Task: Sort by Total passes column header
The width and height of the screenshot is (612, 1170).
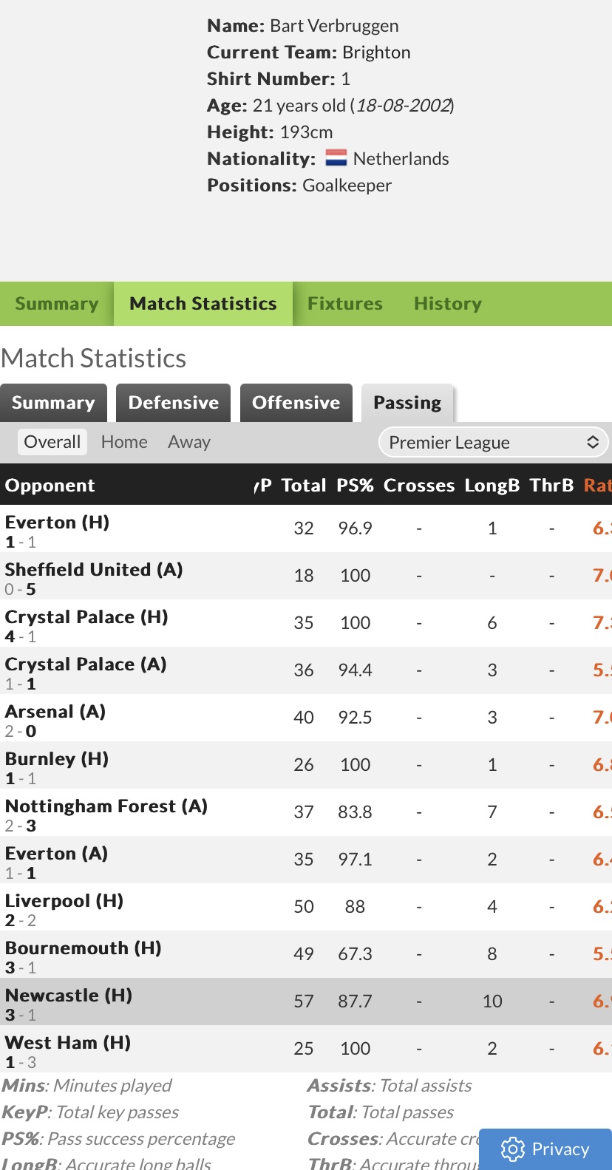Action: 304,486
